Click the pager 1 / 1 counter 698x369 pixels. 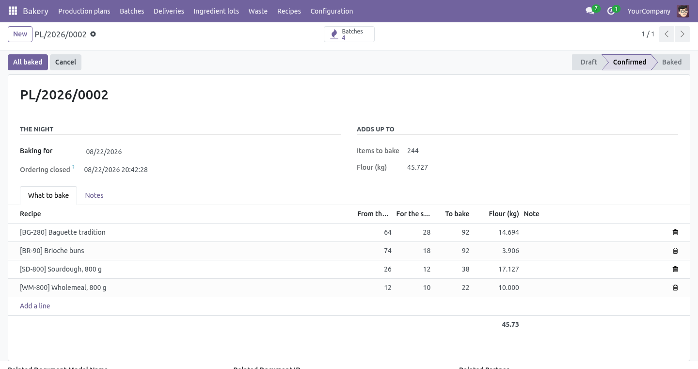coord(648,34)
